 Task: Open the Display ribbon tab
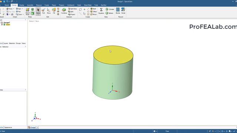[x=21, y=5]
